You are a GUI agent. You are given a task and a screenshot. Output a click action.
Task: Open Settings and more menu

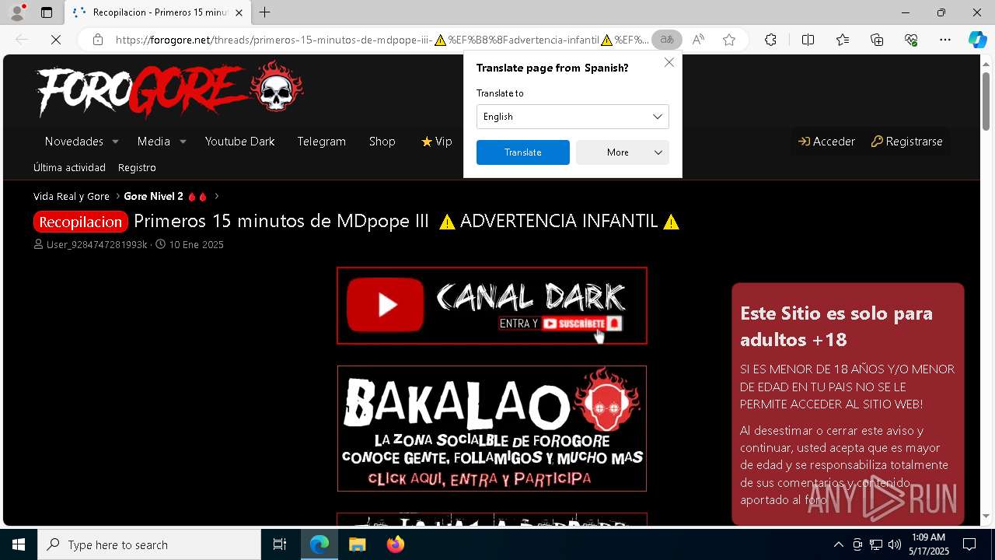[x=945, y=40]
